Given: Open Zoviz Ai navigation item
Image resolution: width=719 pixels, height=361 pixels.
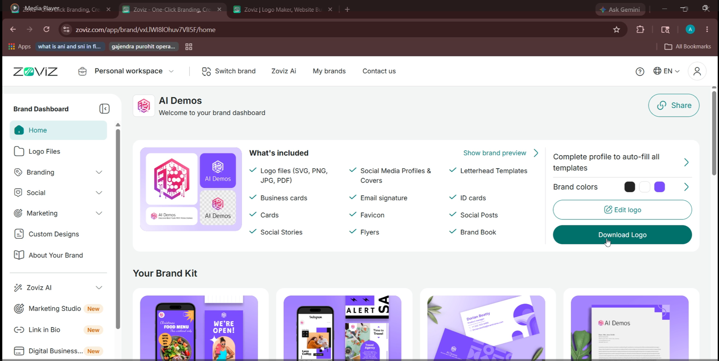Looking at the screenshot, I should pos(284,71).
